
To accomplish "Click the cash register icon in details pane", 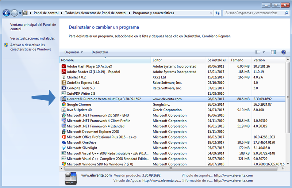I will point(71,178).
